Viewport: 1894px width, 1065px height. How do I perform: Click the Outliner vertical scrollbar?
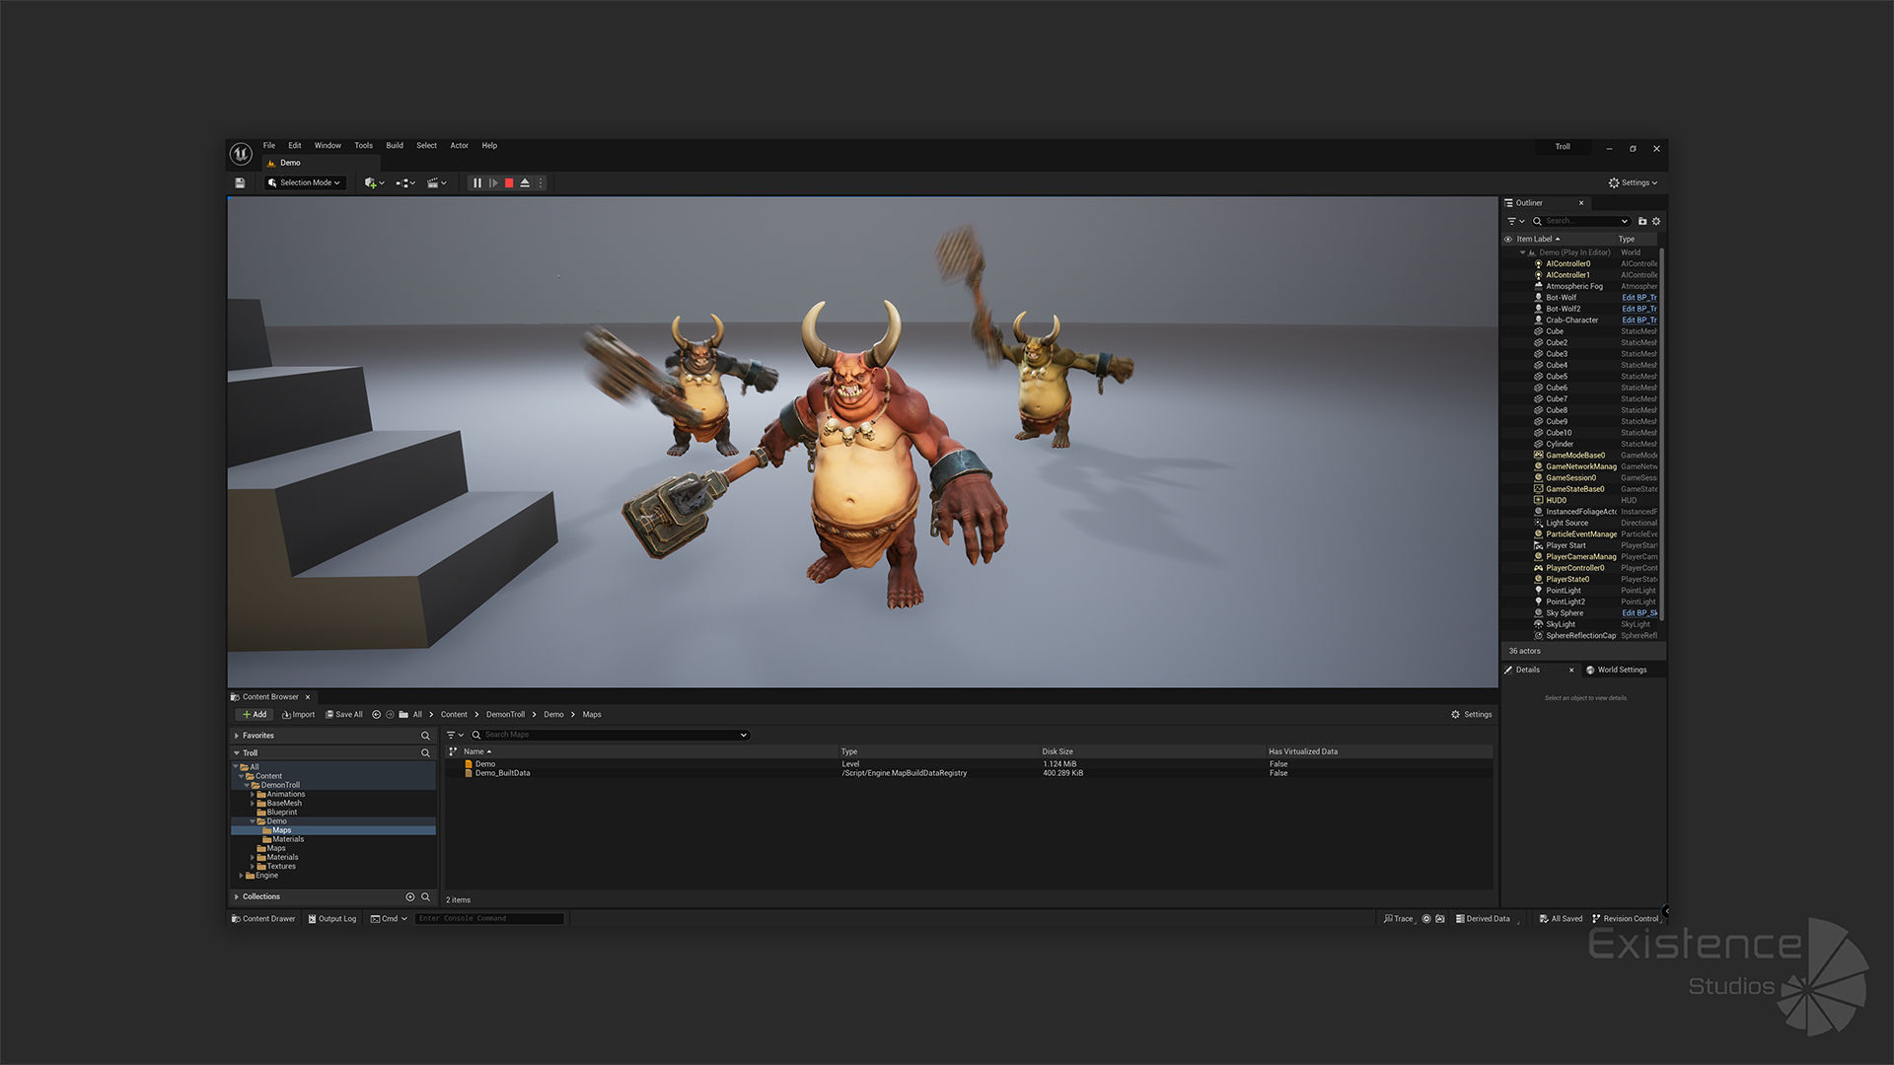[1663, 434]
